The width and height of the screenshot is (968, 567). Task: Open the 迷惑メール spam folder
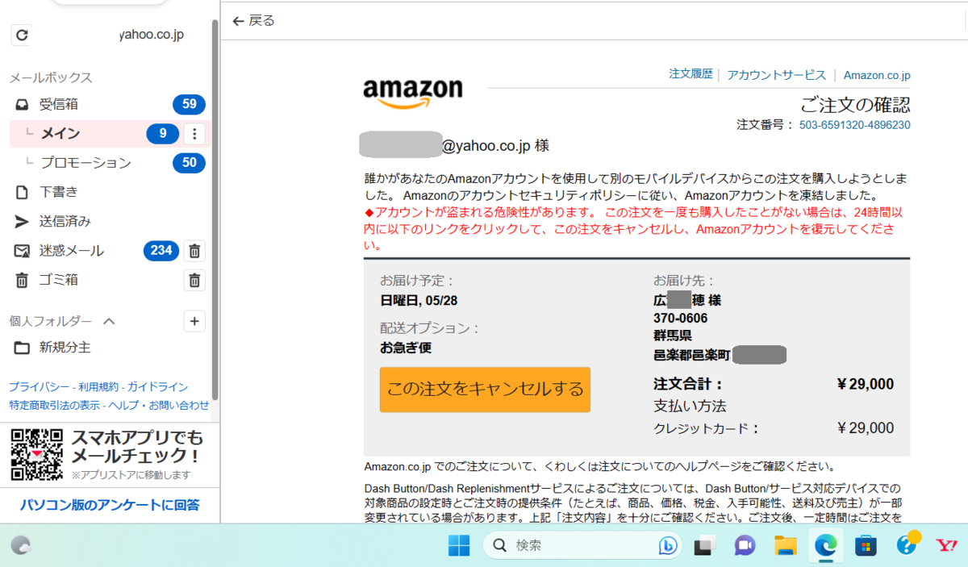71,251
